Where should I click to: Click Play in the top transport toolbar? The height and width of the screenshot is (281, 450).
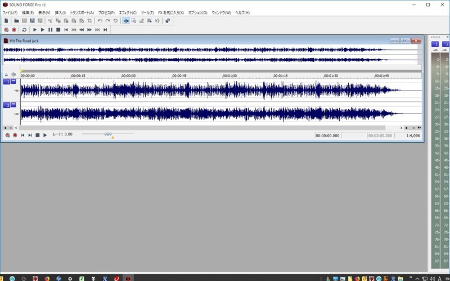pos(43,30)
